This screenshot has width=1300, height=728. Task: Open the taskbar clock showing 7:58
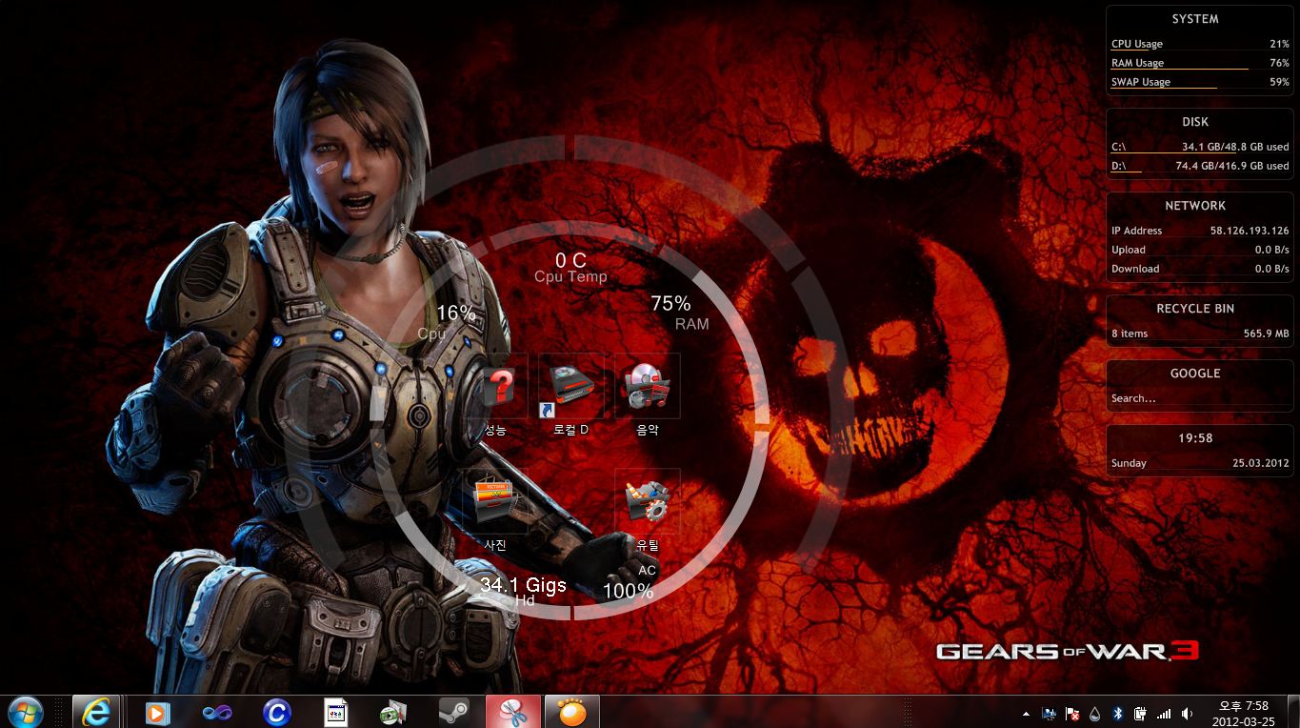(1244, 713)
